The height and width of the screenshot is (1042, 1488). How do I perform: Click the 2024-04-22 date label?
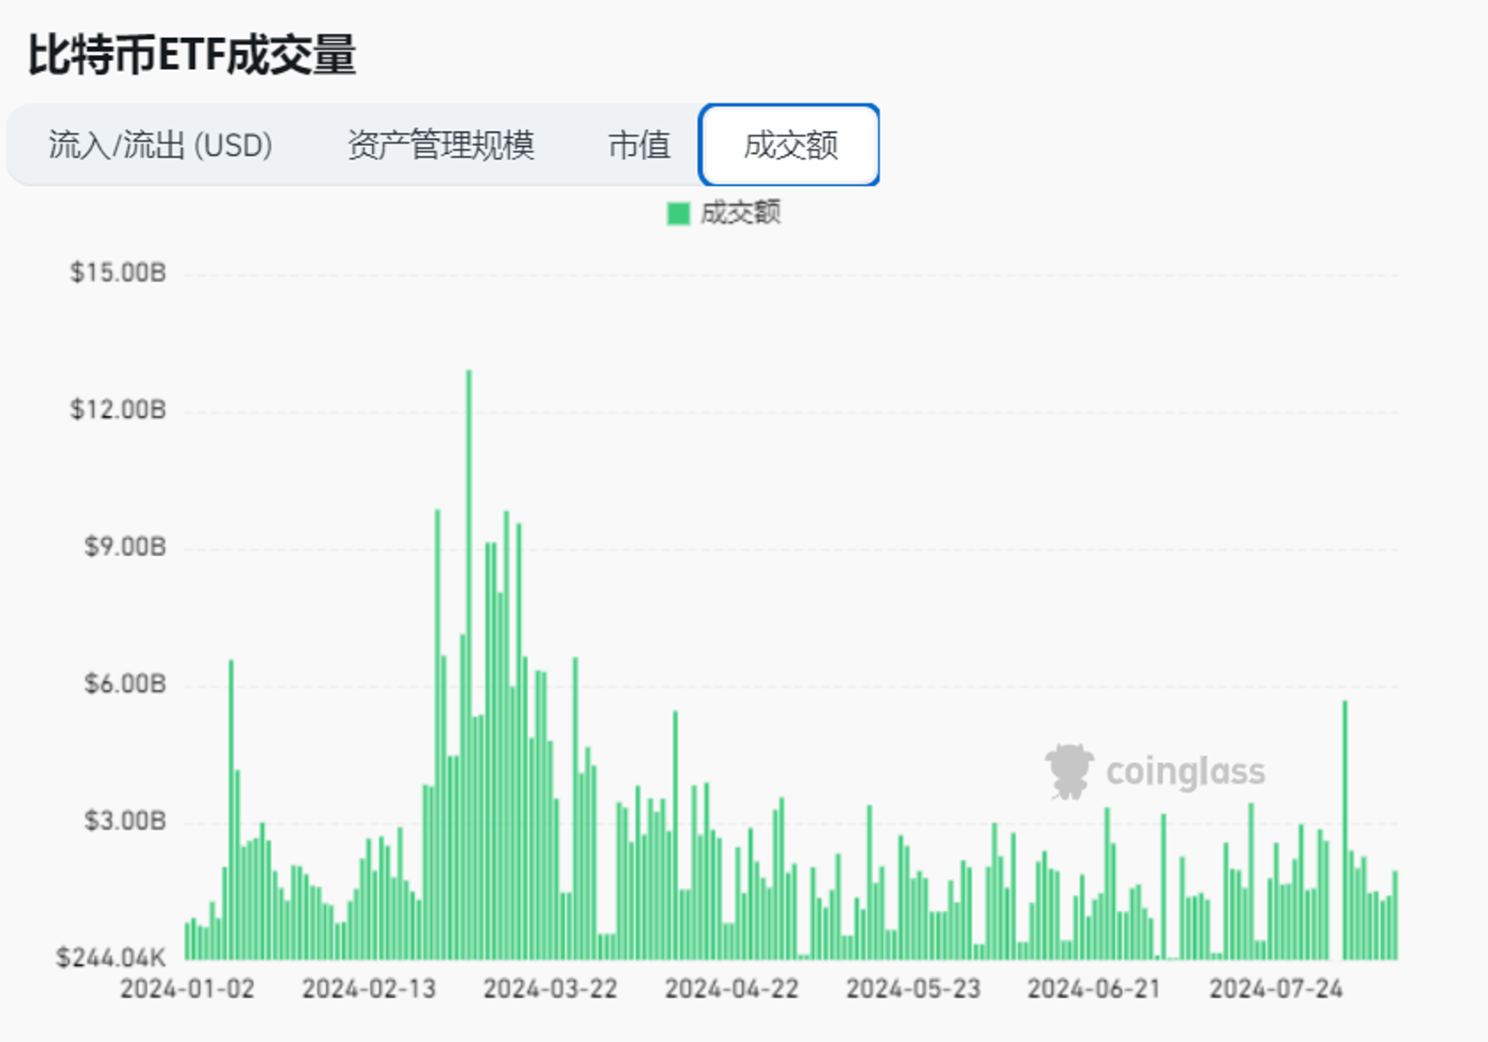point(732,989)
